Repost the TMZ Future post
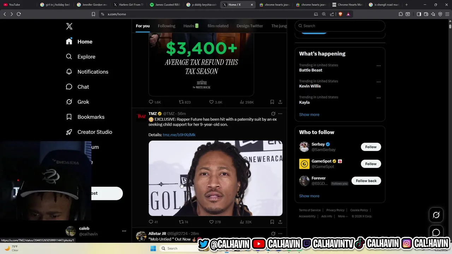The height and width of the screenshot is (254, 452). [x=184, y=222]
